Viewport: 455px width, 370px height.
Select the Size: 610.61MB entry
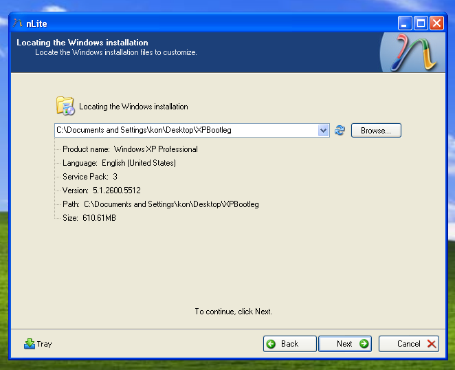[x=90, y=218]
